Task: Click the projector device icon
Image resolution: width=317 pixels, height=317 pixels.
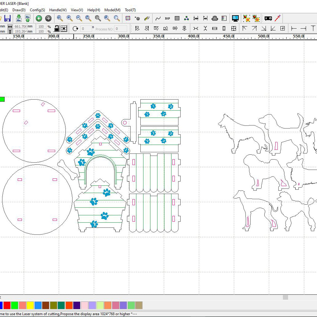Action: pyautogui.click(x=268, y=18)
